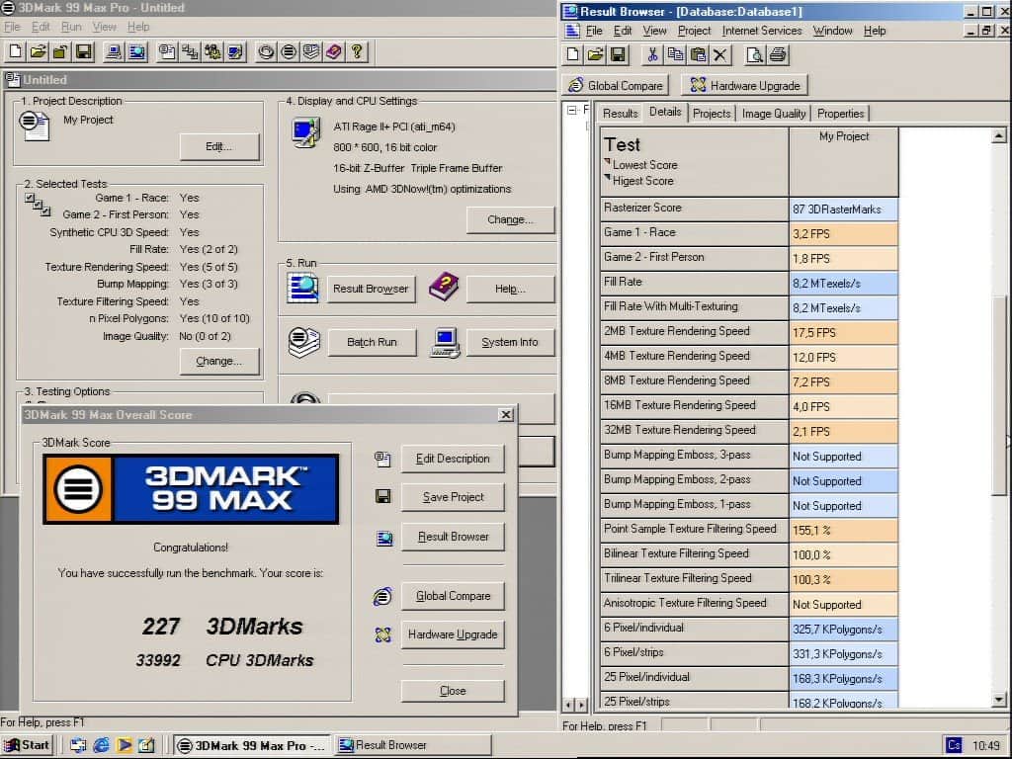Switch to the Image Quality tab

(774, 114)
